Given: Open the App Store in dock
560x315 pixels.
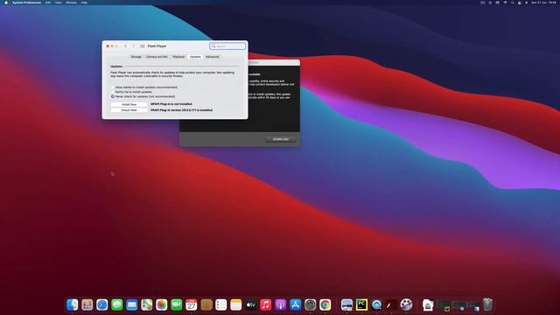Looking at the screenshot, I should [296, 304].
